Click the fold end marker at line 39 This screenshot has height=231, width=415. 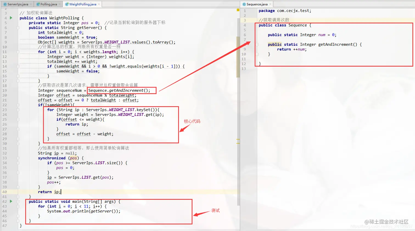point(18,187)
